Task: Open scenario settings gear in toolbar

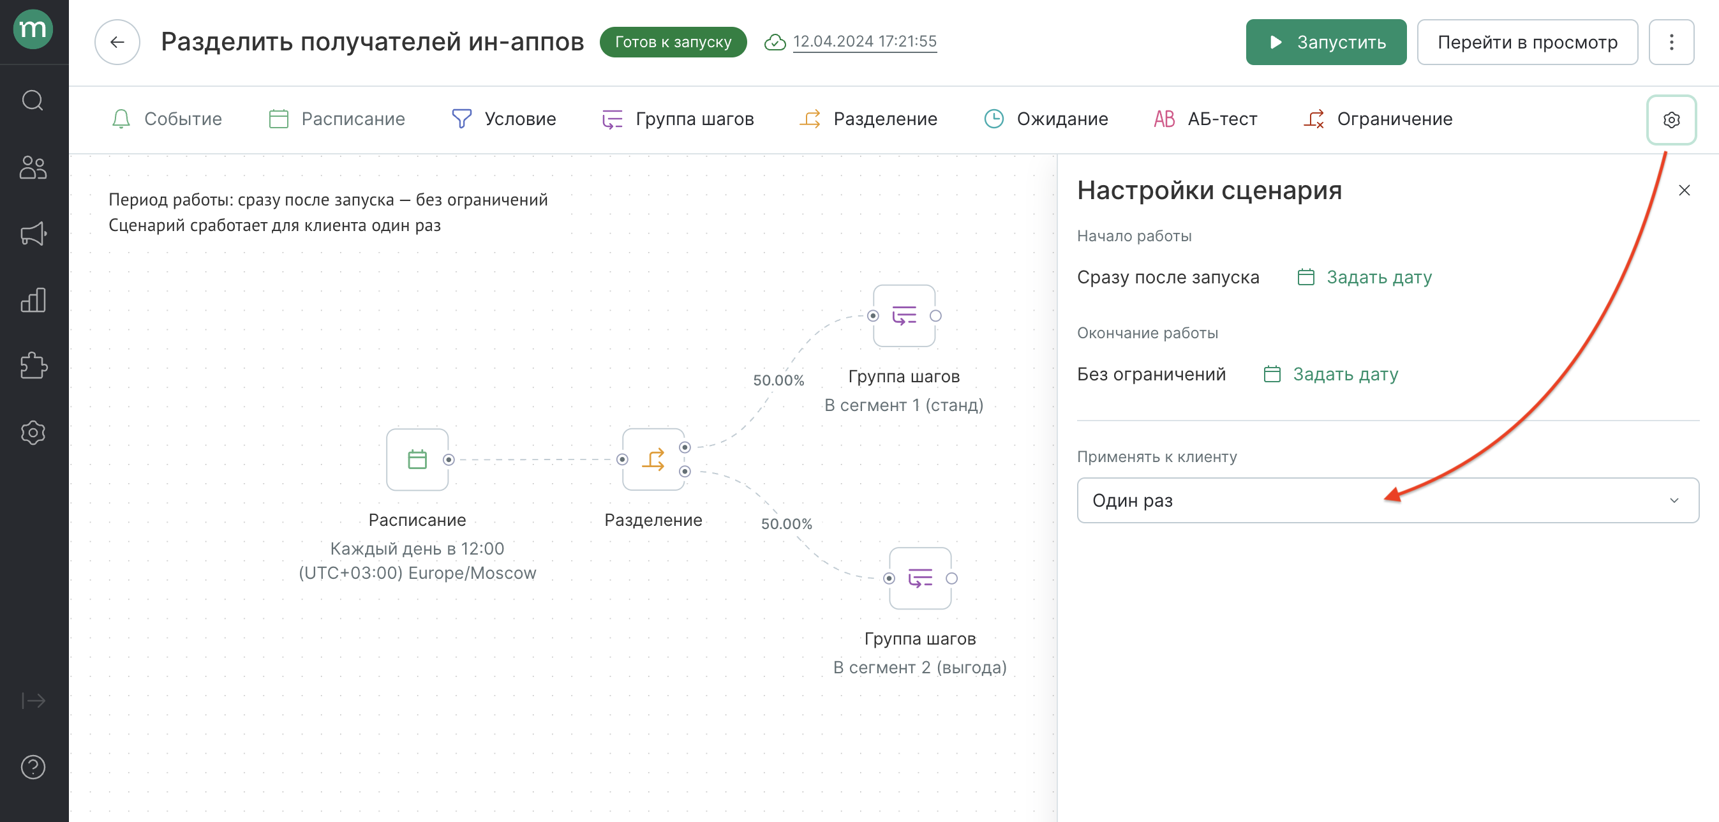Action: 1671,119
